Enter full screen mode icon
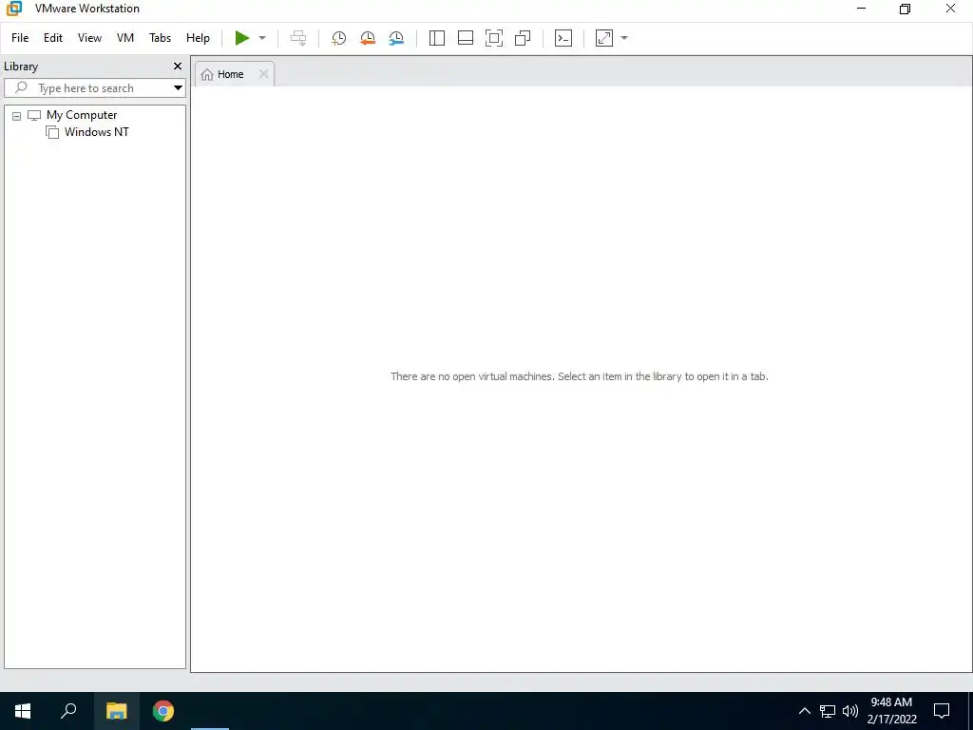The height and width of the screenshot is (730, 973). [494, 38]
